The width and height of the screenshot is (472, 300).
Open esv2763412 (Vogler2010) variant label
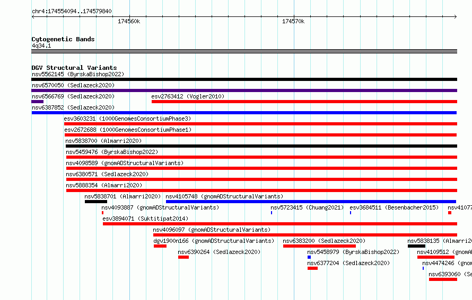pyautogui.click(x=188, y=96)
